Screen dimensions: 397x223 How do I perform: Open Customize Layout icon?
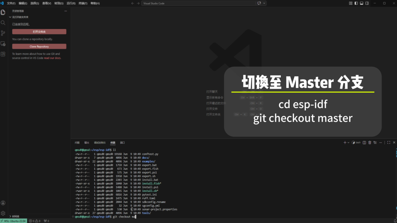[x=351, y=3]
